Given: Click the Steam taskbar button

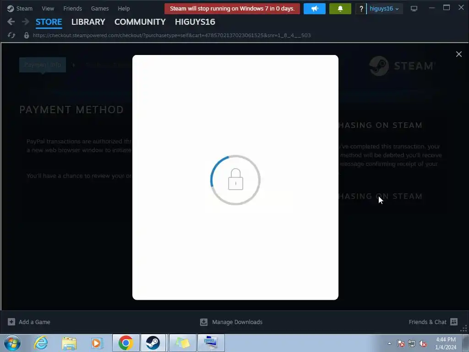Looking at the screenshot, I should click(x=153, y=343).
